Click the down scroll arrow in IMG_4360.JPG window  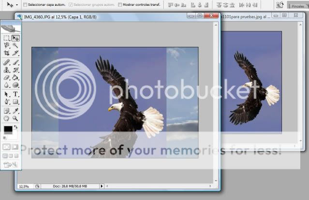click(216, 180)
